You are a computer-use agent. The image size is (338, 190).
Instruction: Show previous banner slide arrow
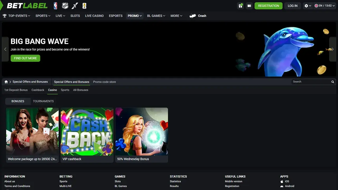coord(5,49)
